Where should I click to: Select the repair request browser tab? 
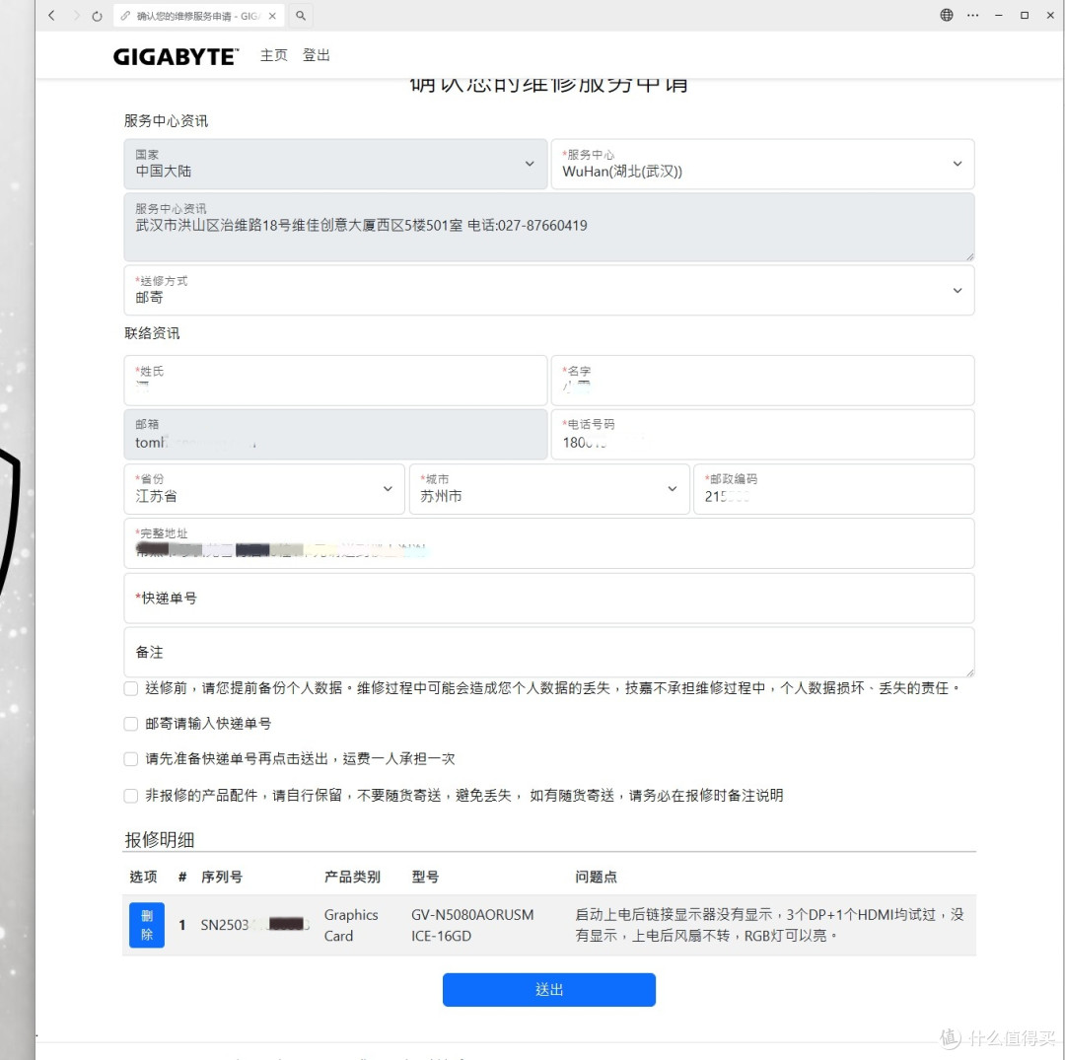pyautogui.click(x=197, y=16)
